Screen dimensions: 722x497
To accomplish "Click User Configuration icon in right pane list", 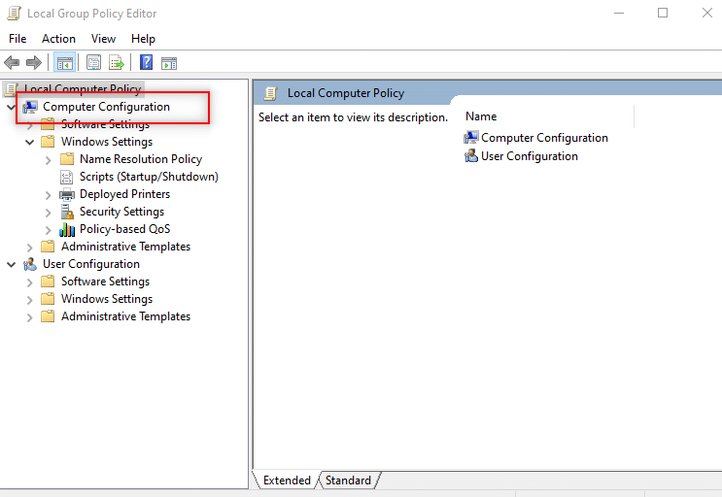I will coord(471,156).
